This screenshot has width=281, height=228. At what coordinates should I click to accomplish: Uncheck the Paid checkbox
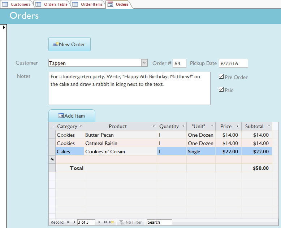221,89
